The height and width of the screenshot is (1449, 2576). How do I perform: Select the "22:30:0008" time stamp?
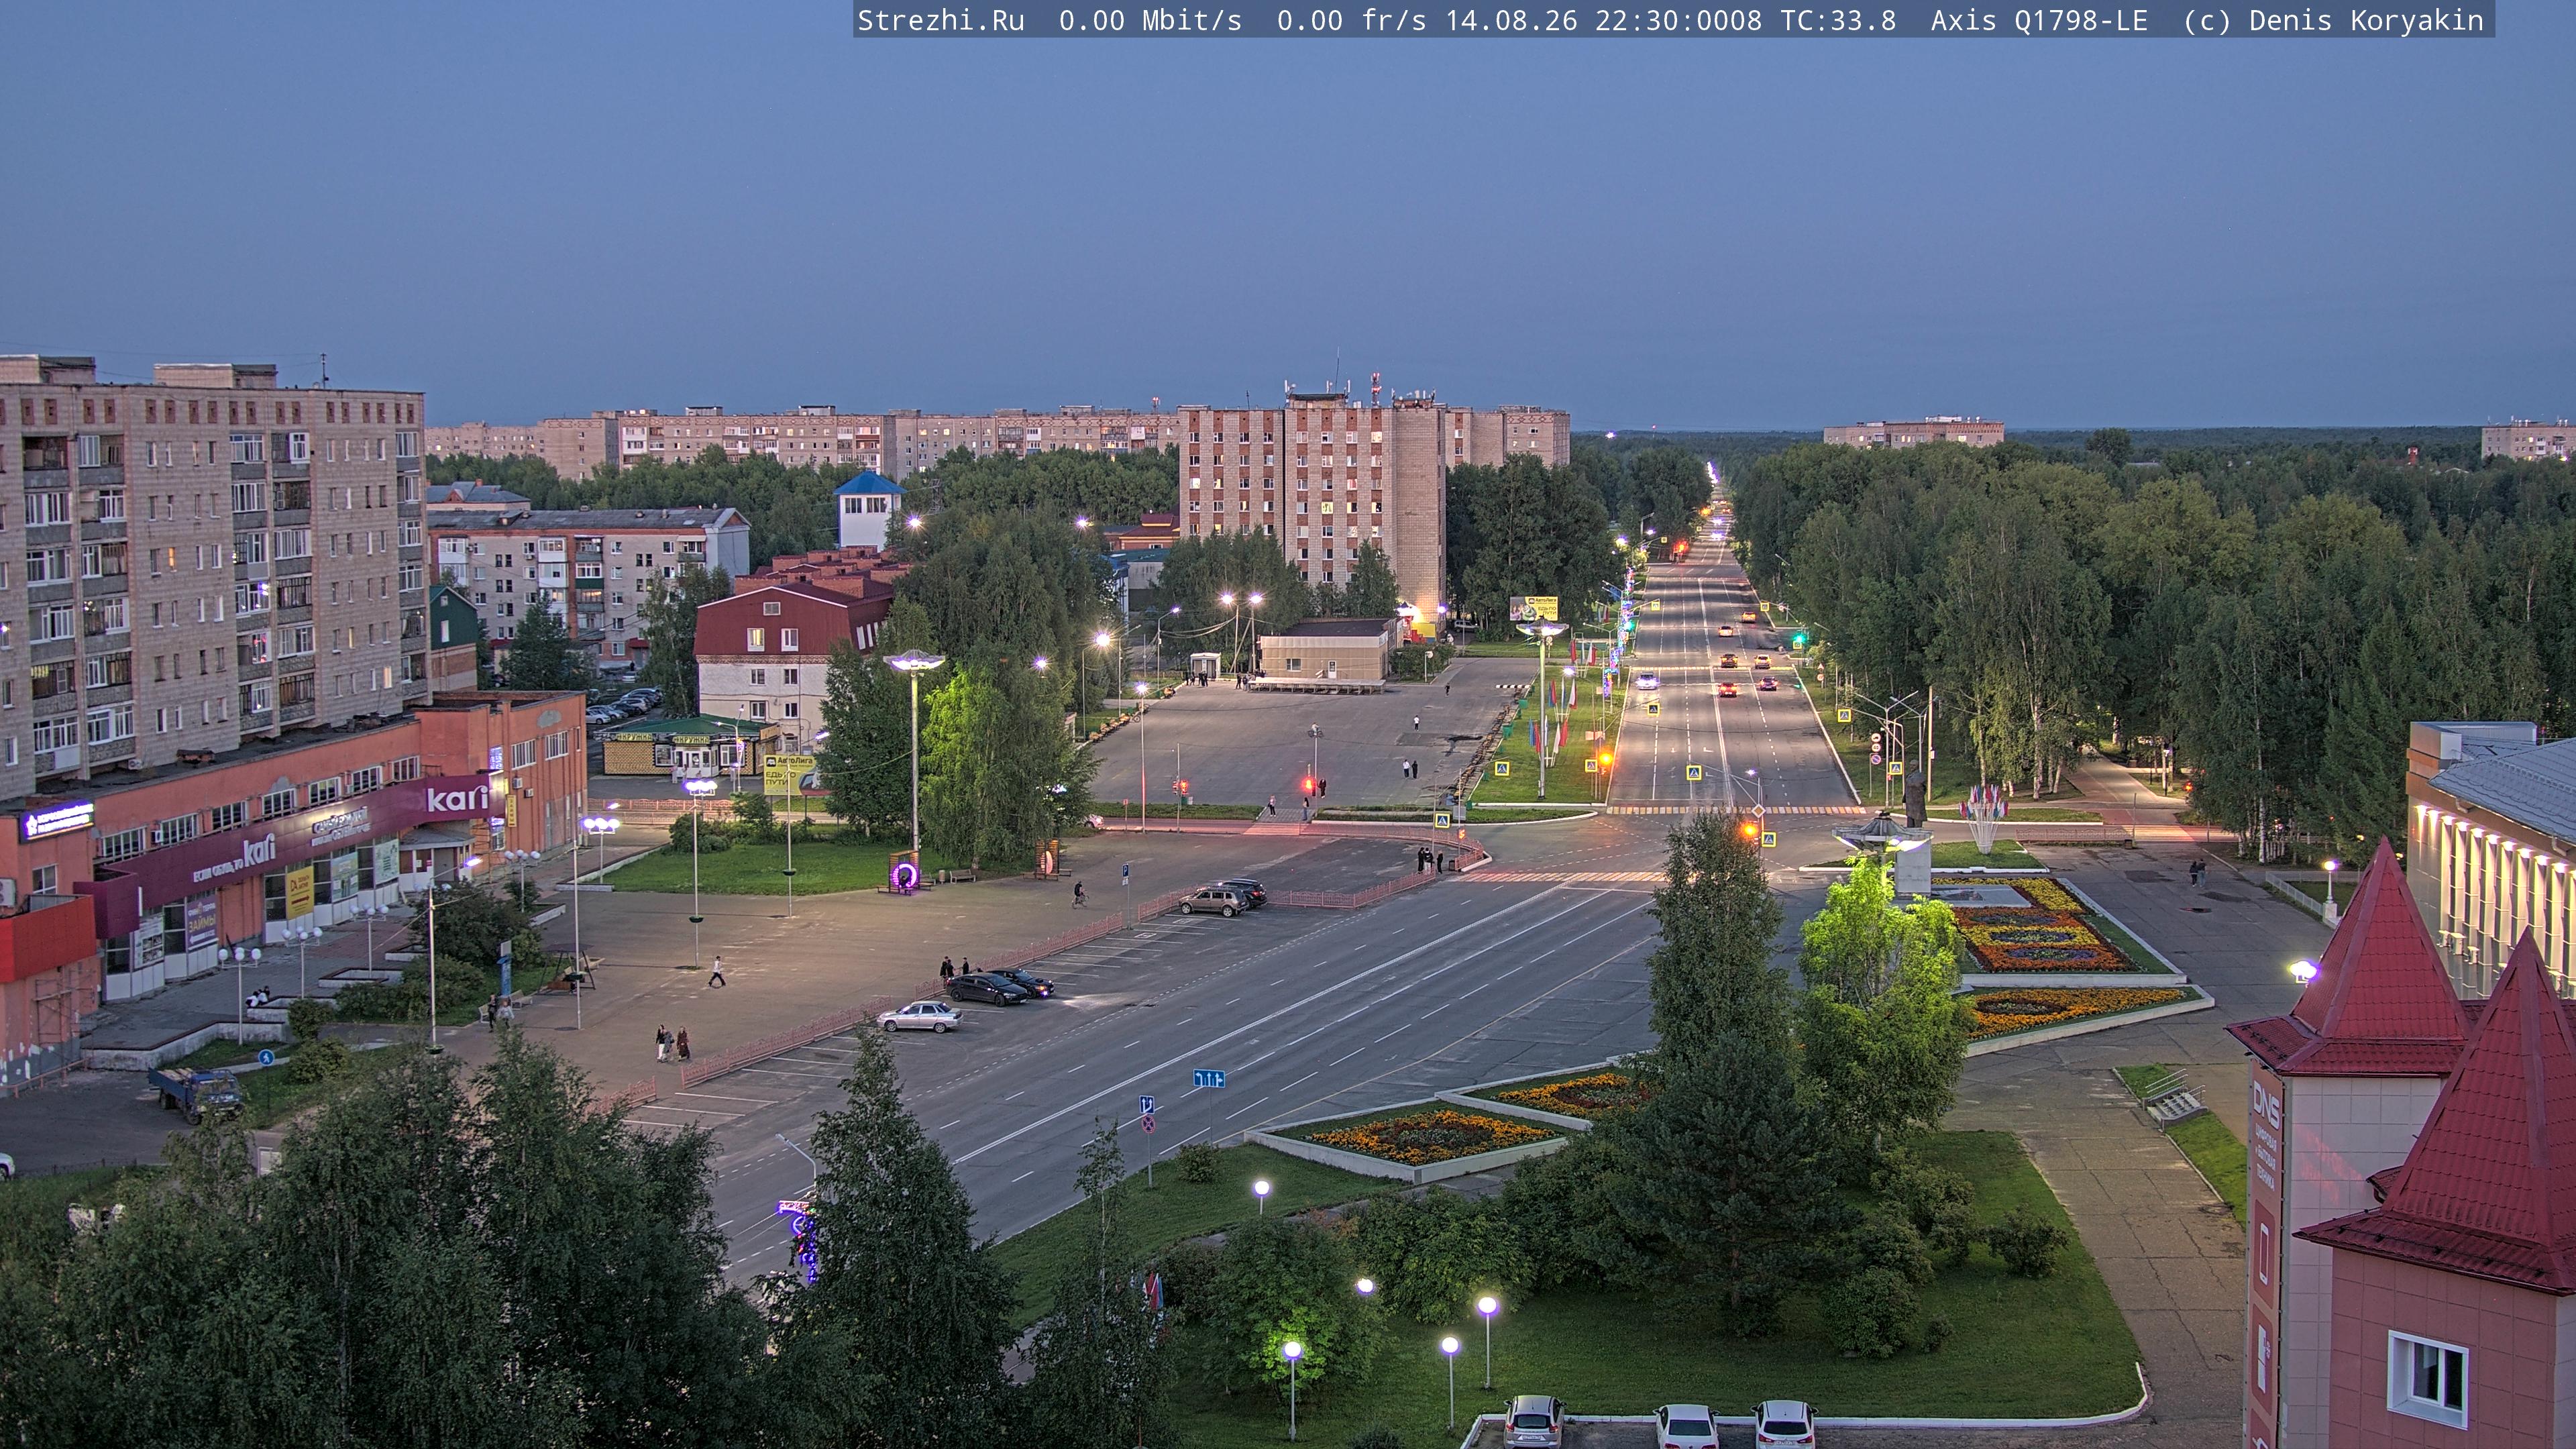tap(1678, 21)
